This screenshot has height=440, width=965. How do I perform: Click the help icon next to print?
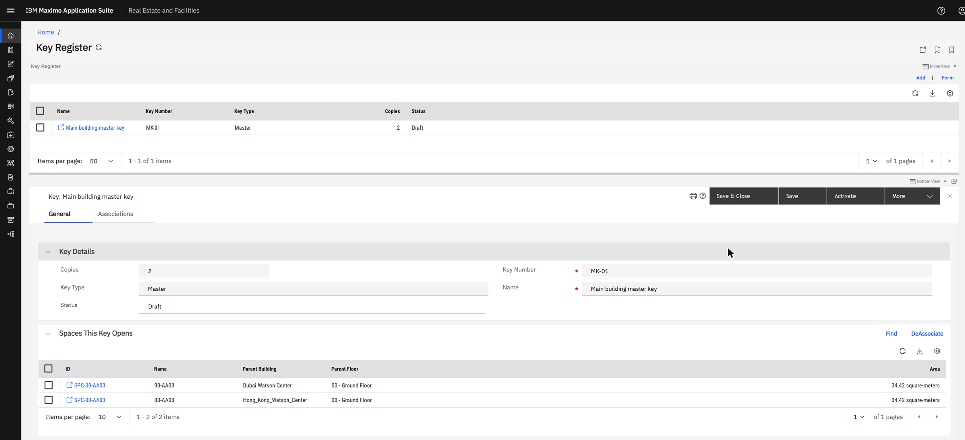coord(702,196)
